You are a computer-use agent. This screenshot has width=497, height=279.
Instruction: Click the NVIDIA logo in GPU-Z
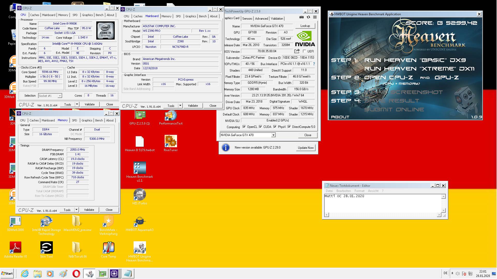[x=305, y=39]
